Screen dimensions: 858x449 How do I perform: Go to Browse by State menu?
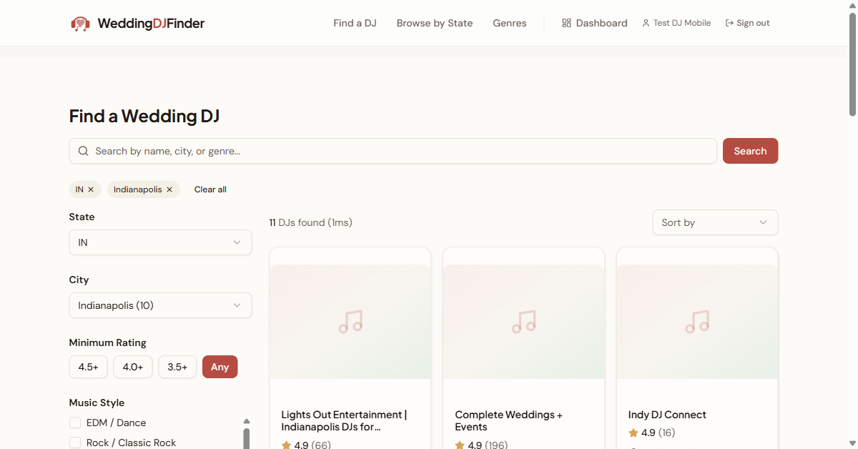[434, 23]
